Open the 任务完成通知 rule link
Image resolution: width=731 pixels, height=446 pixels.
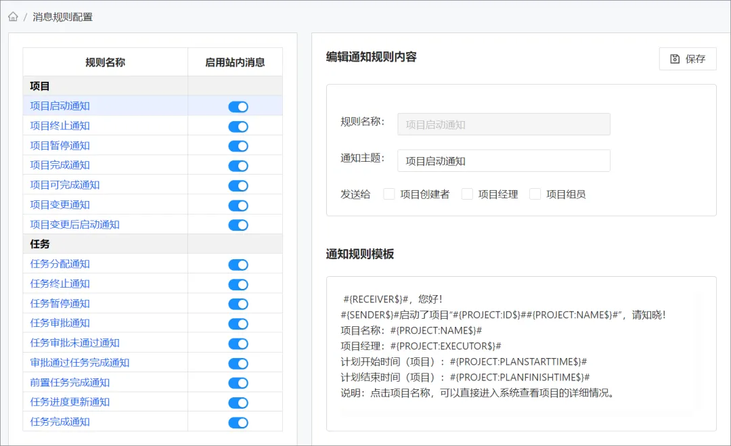60,422
